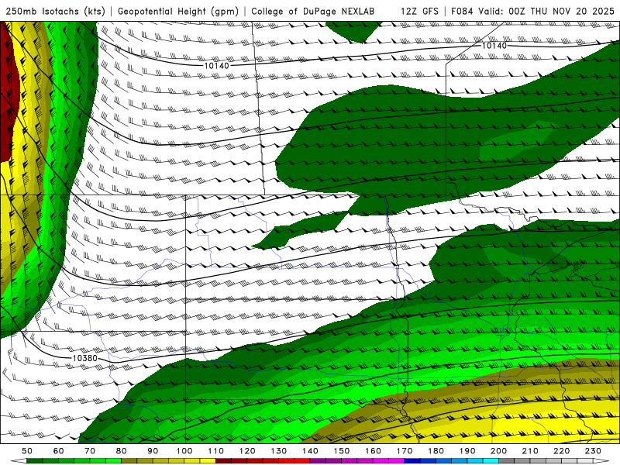Click the dark red swatch starting at 110
The height and width of the screenshot is (465, 620).
(x=223, y=461)
